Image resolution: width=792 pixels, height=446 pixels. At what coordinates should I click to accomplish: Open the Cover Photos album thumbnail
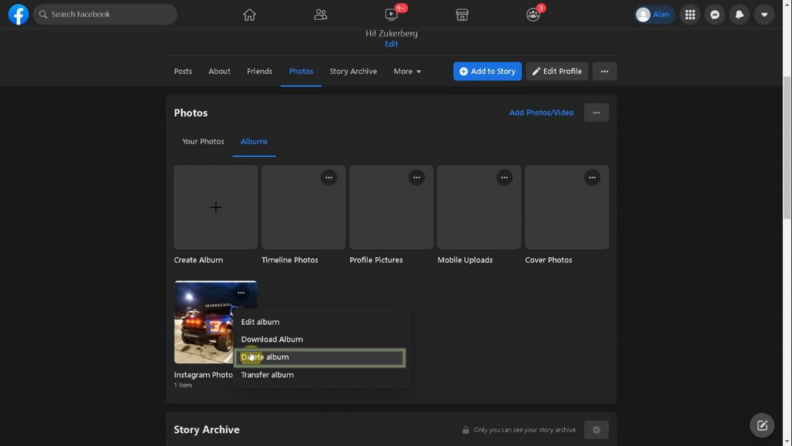click(567, 207)
